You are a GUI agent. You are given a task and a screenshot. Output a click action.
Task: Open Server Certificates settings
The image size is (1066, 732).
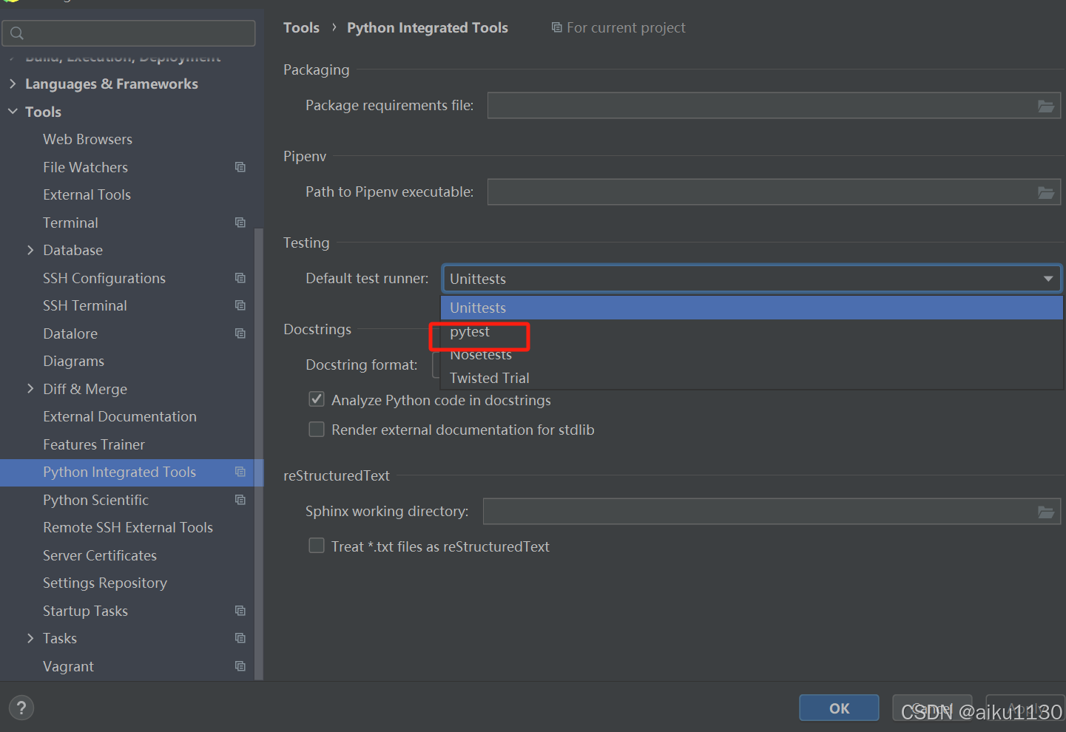point(100,555)
